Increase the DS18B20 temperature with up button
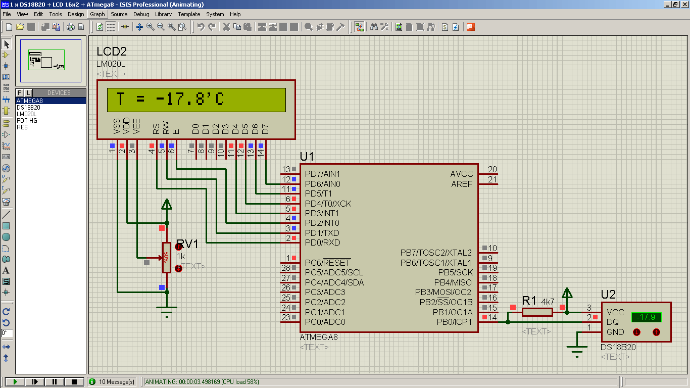 point(656,332)
